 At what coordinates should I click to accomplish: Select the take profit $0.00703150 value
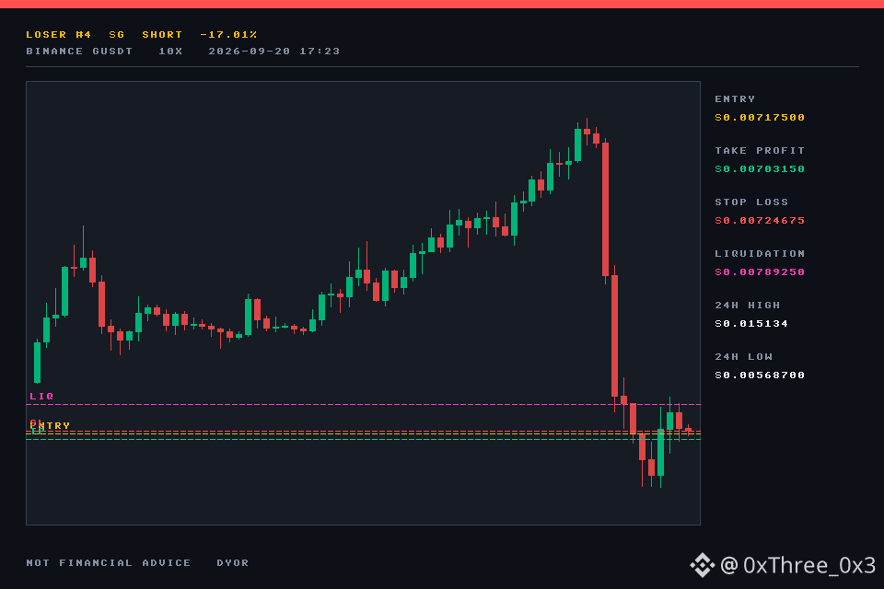pyautogui.click(x=760, y=169)
